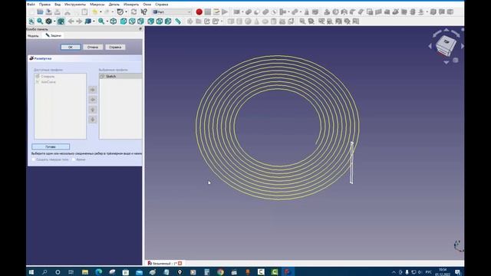Start macro recording with red circle
The image size is (491, 276).
click(199, 12)
